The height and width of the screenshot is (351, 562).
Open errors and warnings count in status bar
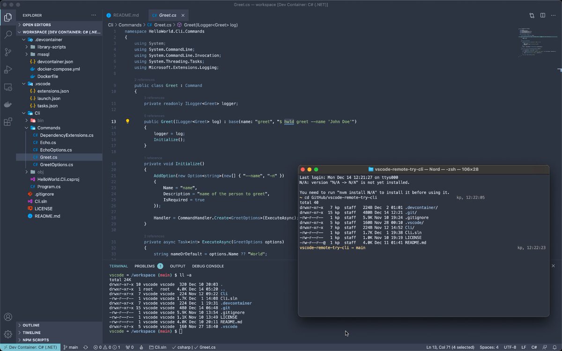107,347
